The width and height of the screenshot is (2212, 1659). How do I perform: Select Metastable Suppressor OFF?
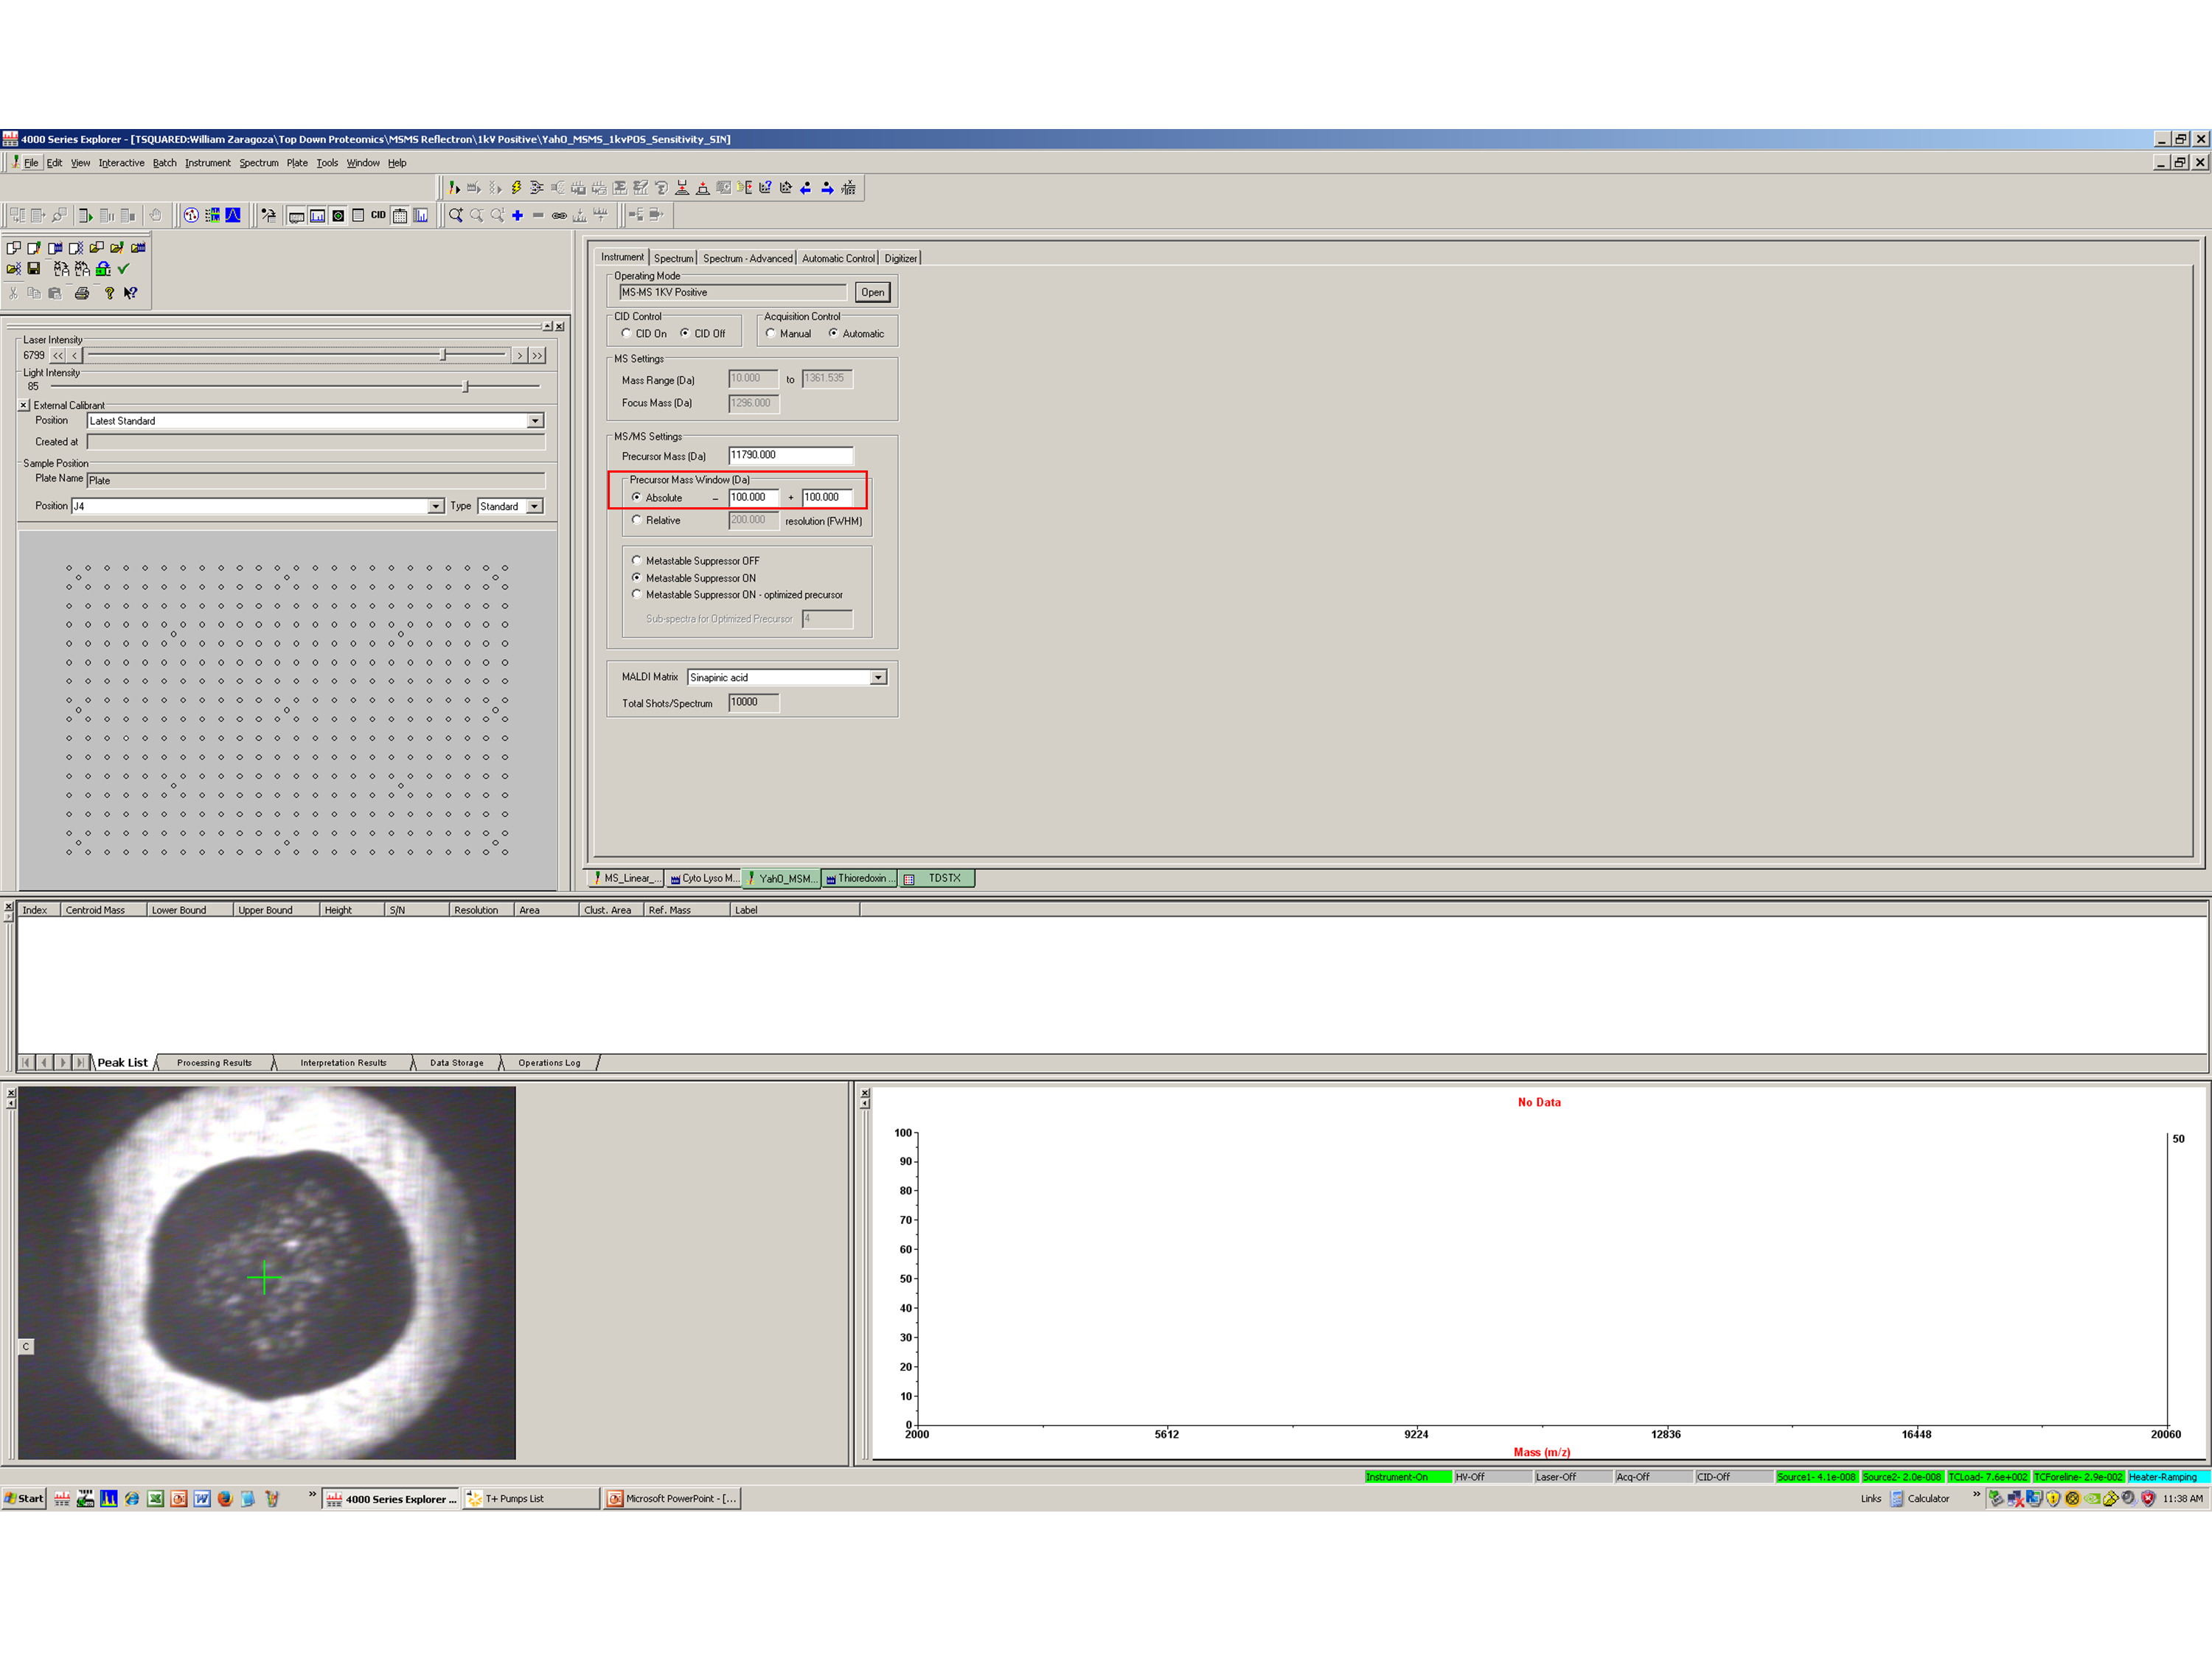637,560
